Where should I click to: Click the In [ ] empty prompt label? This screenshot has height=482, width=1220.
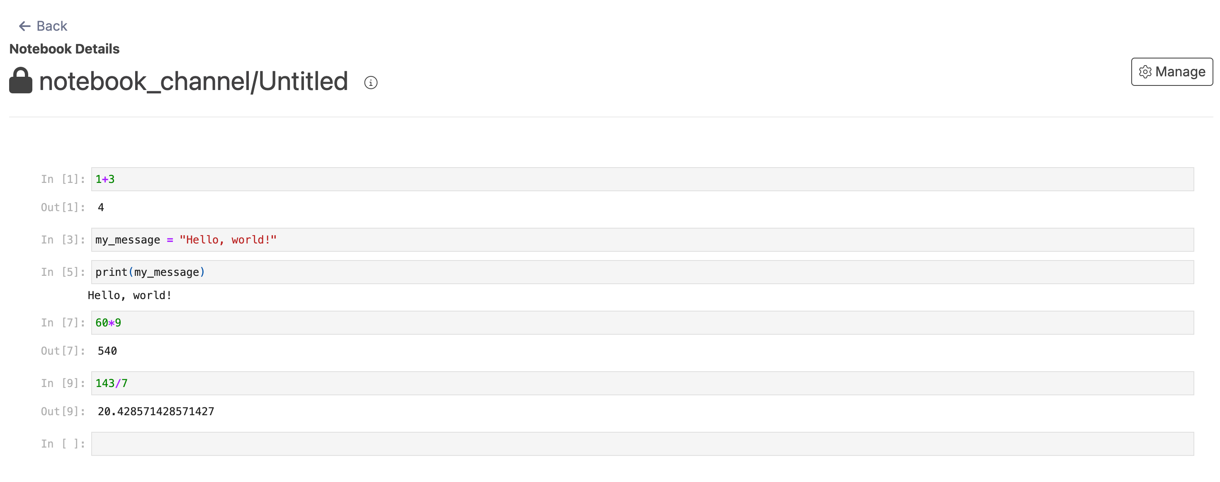(63, 444)
